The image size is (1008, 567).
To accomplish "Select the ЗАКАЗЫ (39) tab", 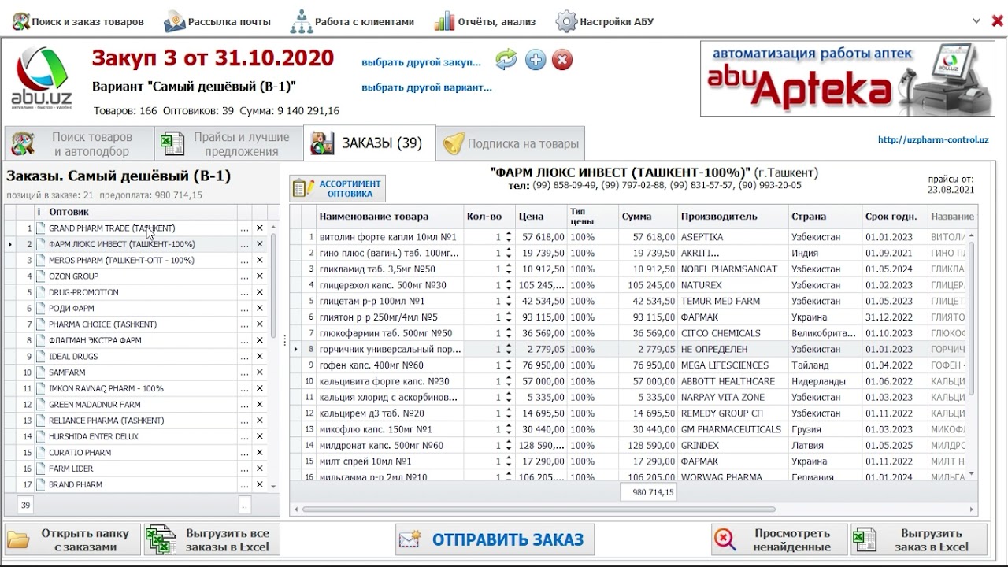I will coord(369,143).
